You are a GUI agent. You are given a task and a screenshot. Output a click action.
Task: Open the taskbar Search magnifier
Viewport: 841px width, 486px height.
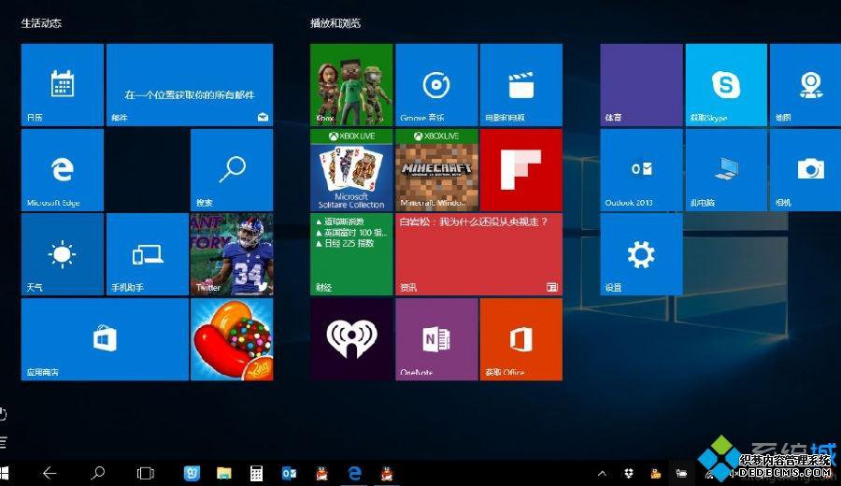click(x=97, y=473)
